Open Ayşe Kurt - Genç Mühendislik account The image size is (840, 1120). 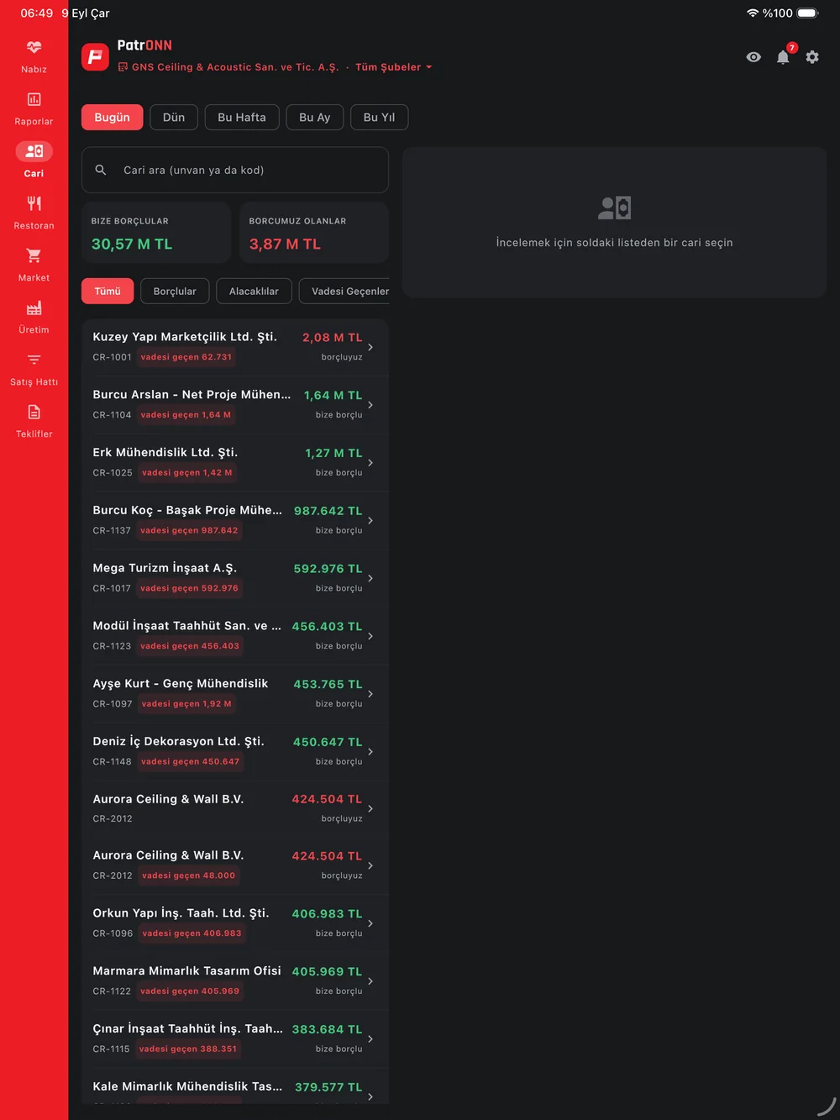[x=235, y=694]
